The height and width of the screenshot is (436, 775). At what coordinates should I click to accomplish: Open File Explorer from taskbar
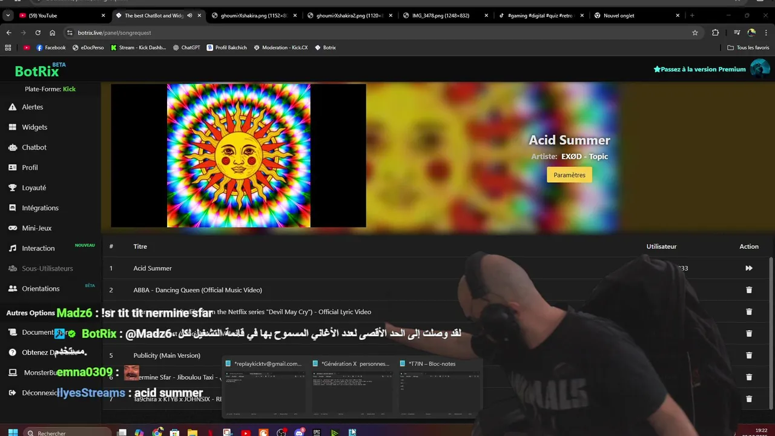pos(193,432)
